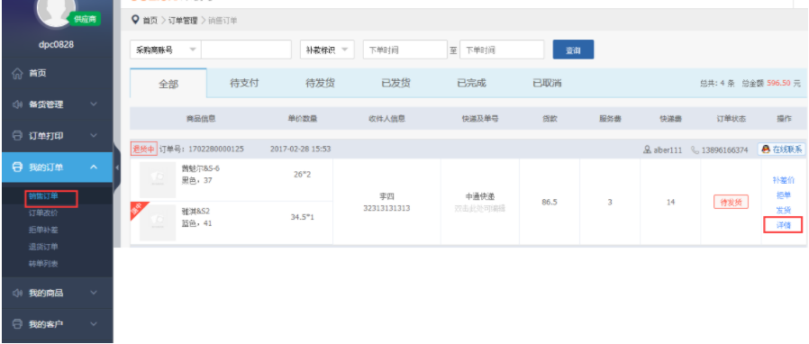Open the 补款标识 dropdown

[x=327, y=50]
